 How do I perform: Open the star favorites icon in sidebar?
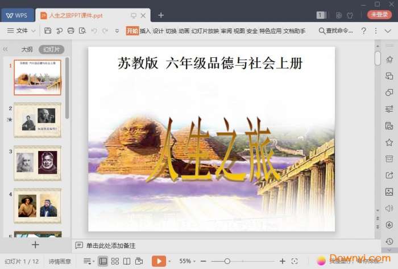coord(389,142)
